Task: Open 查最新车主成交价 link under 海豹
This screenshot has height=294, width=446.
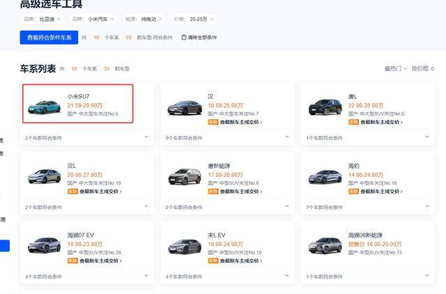Action: (x=382, y=192)
